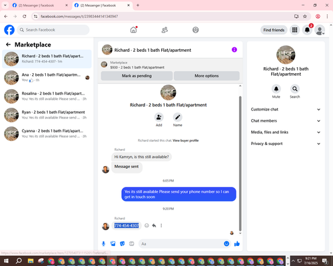This screenshot has height=266, width=333.
Task: Open the menu grid icon
Action: [294, 30]
